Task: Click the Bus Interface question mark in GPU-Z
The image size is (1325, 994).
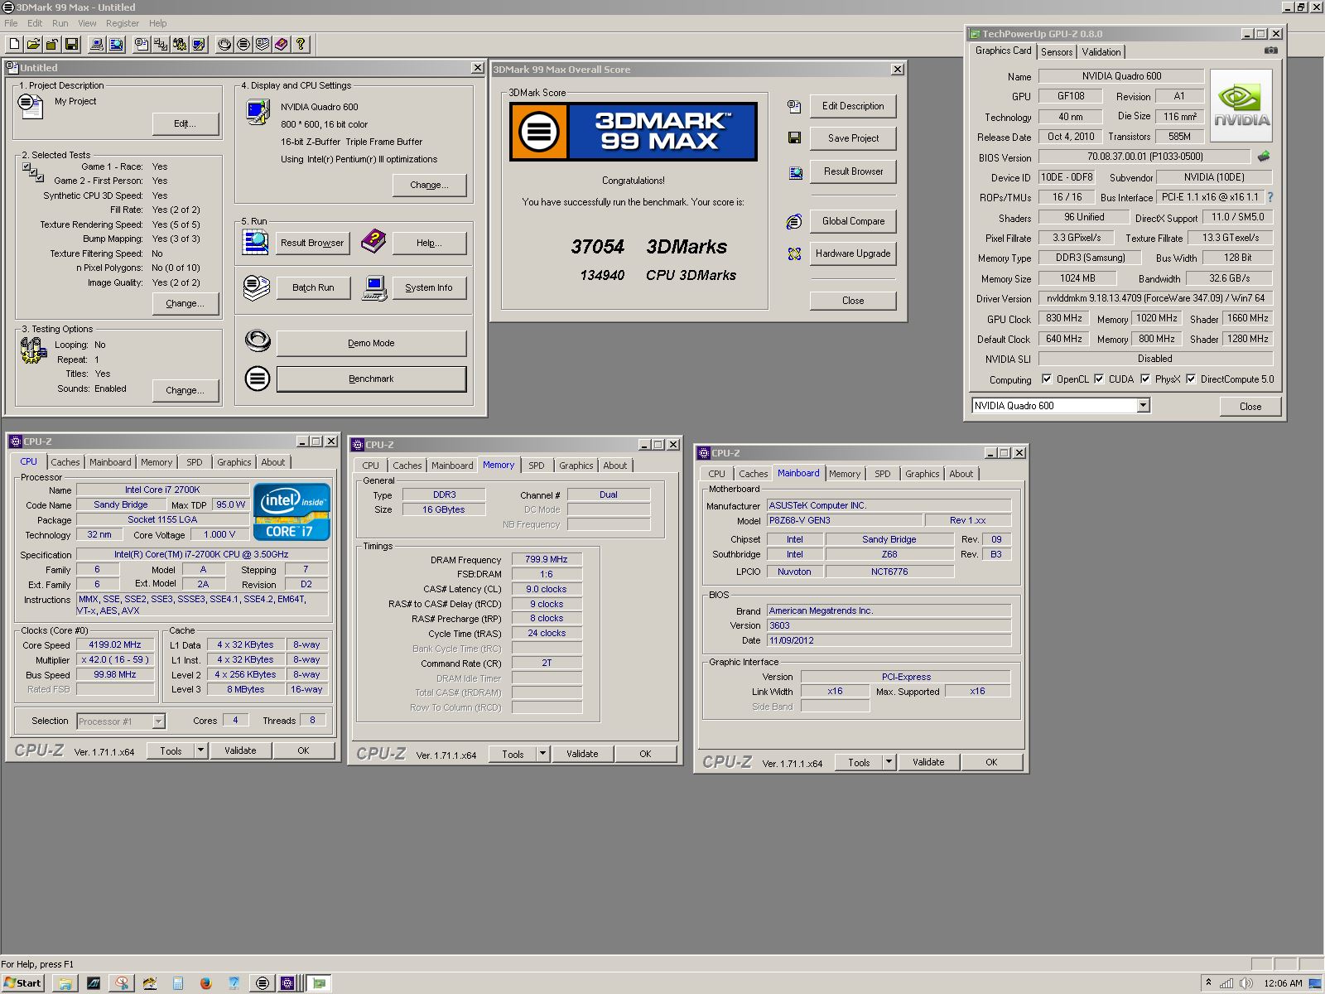Action: [1270, 197]
